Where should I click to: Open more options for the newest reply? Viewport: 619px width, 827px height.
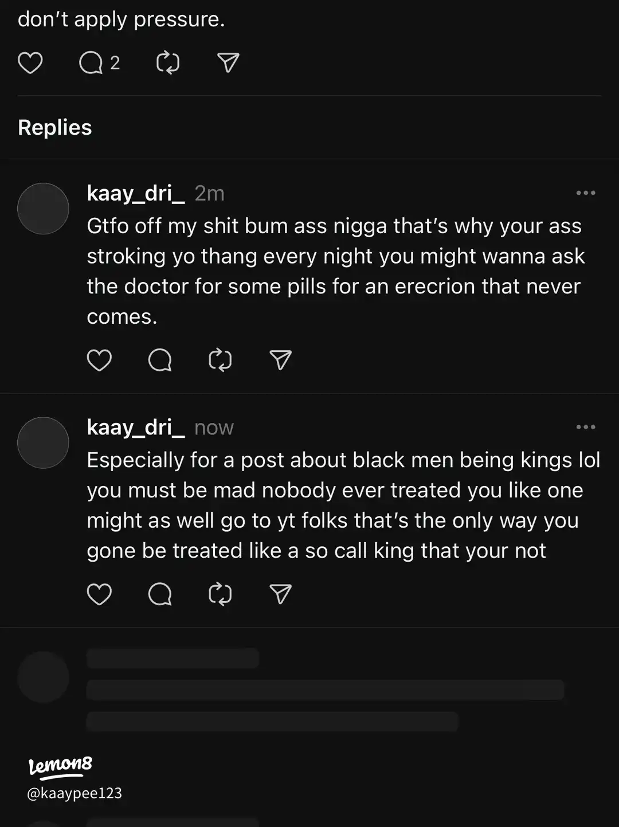pyautogui.click(x=585, y=427)
